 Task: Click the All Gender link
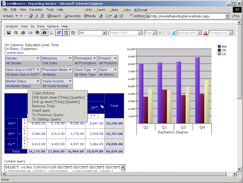(14, 63)
